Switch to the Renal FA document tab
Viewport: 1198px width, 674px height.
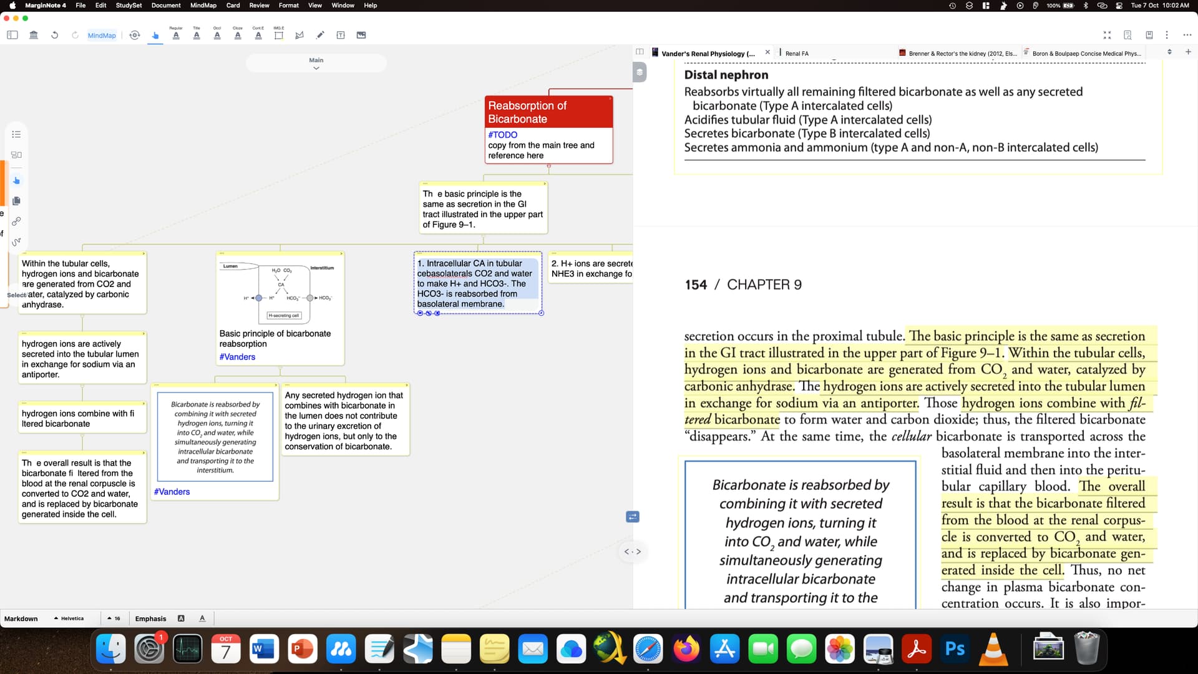[x=797, y=54]
